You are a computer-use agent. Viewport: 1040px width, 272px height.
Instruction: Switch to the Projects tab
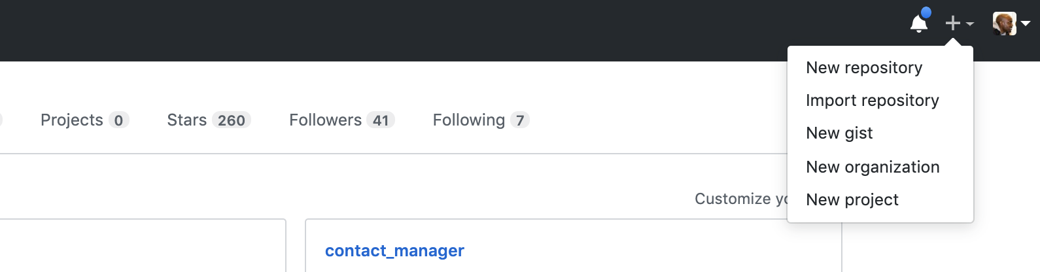(72, 120)
